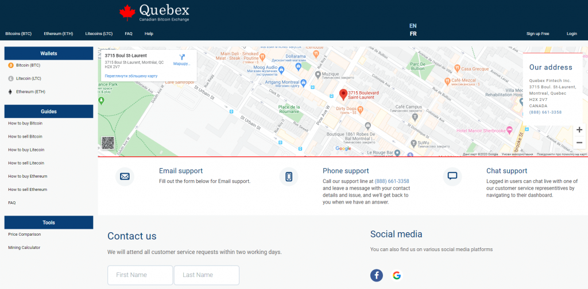Open How to sell Bitcoin guide
588x289 pixels.
pos(25,136)
